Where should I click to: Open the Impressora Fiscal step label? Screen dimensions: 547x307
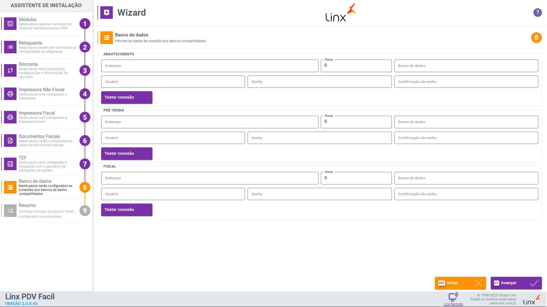pos(37,113)
